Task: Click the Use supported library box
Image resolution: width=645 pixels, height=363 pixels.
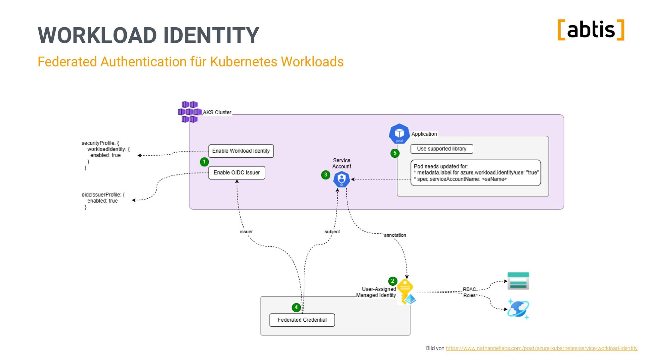Action: coord(441,149)
